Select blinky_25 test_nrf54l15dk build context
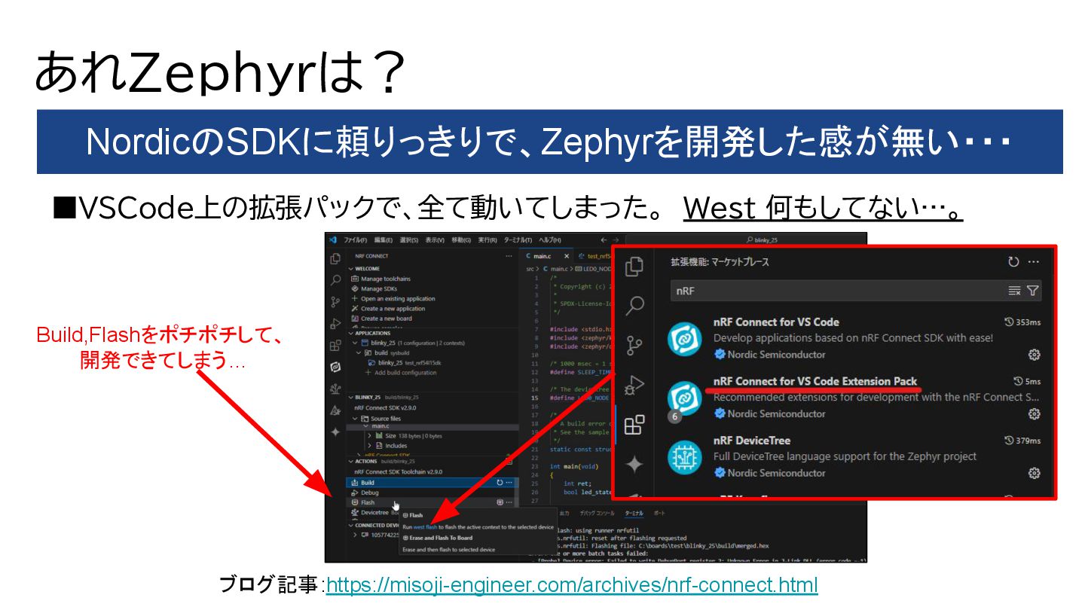 (x=405, y=363)
